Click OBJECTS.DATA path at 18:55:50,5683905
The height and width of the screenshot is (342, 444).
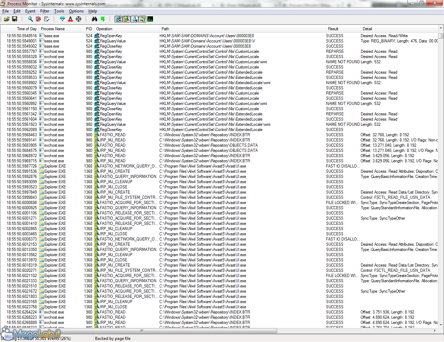[x=208, y=145]
